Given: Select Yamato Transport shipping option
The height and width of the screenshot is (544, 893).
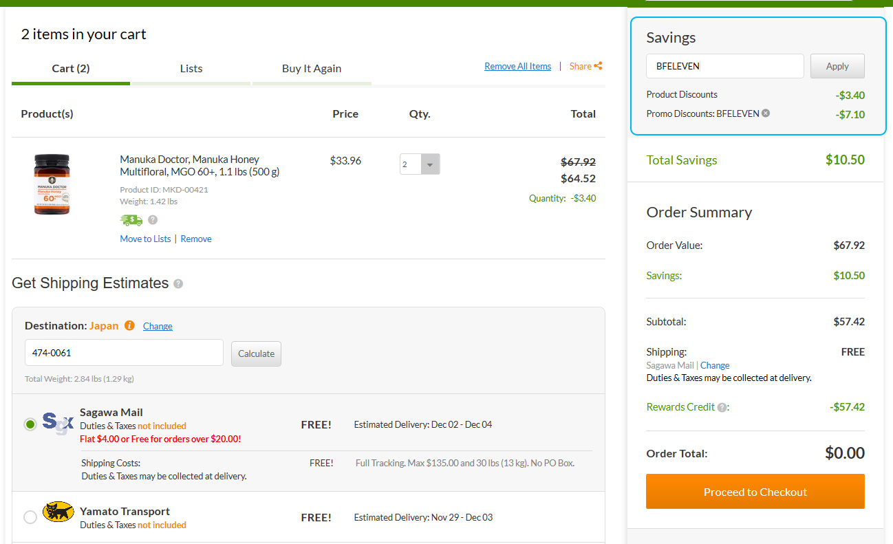Looking at the screenshot, I should click(x=30, y=517).
